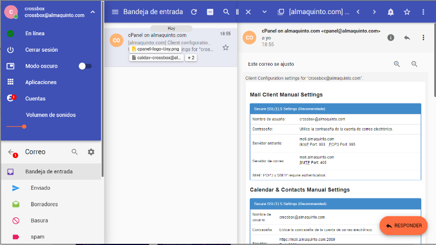
Task: Zoom in on the email content
Action: 397,64
